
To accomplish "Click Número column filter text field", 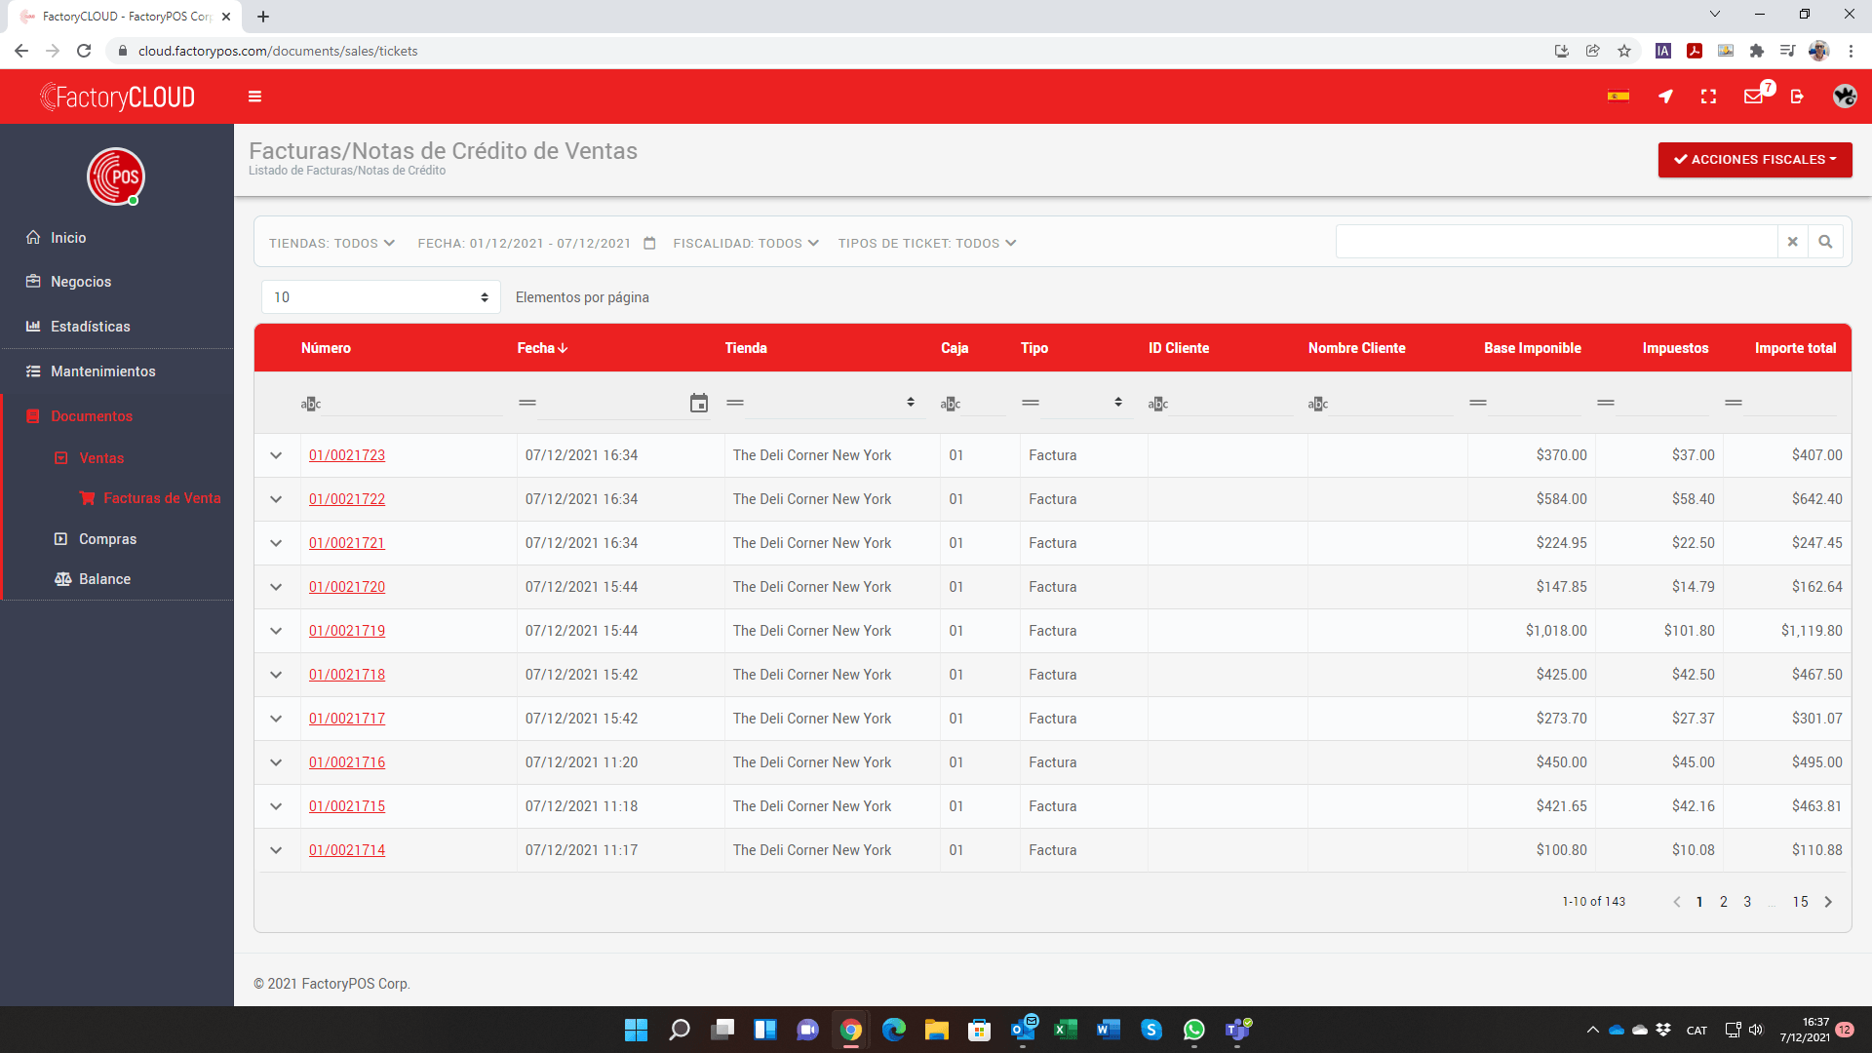I will 413,403.
